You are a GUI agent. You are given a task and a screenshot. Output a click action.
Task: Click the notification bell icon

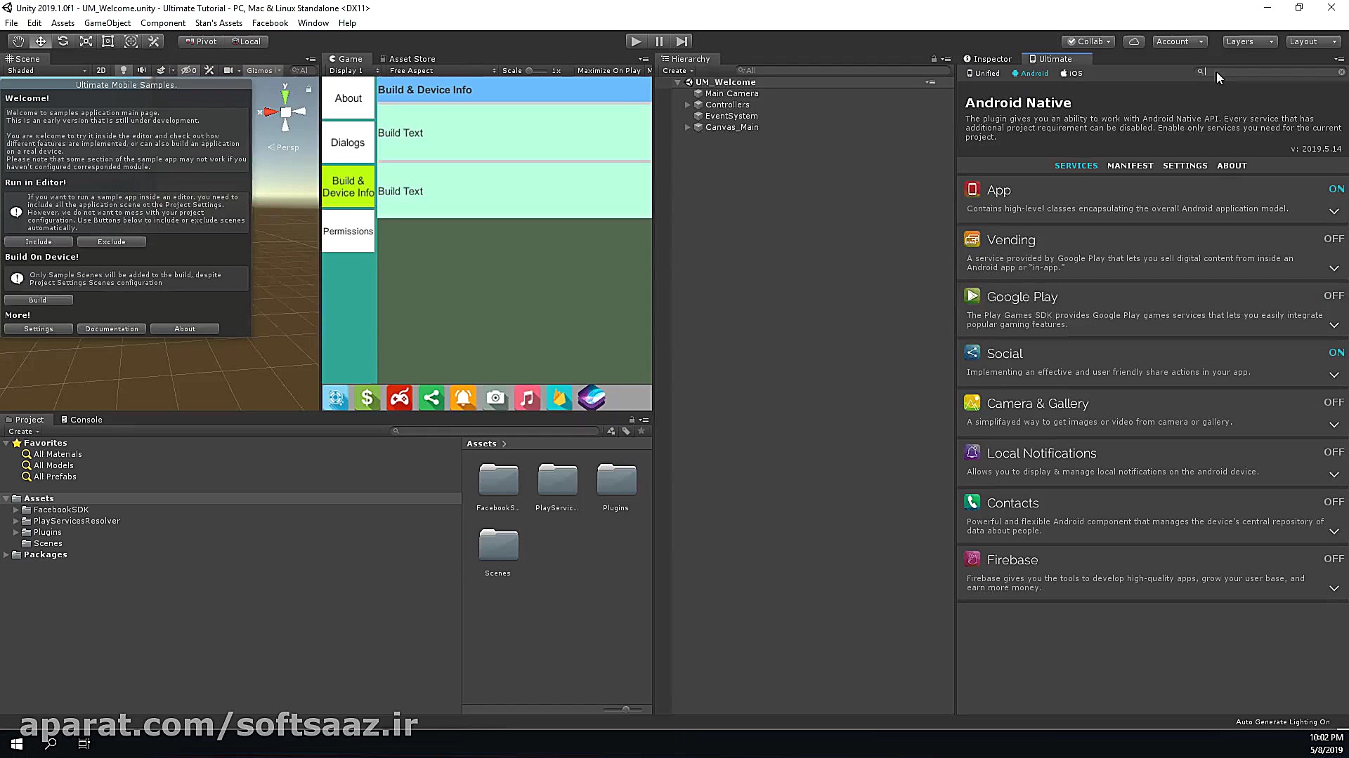pos(463,398)
